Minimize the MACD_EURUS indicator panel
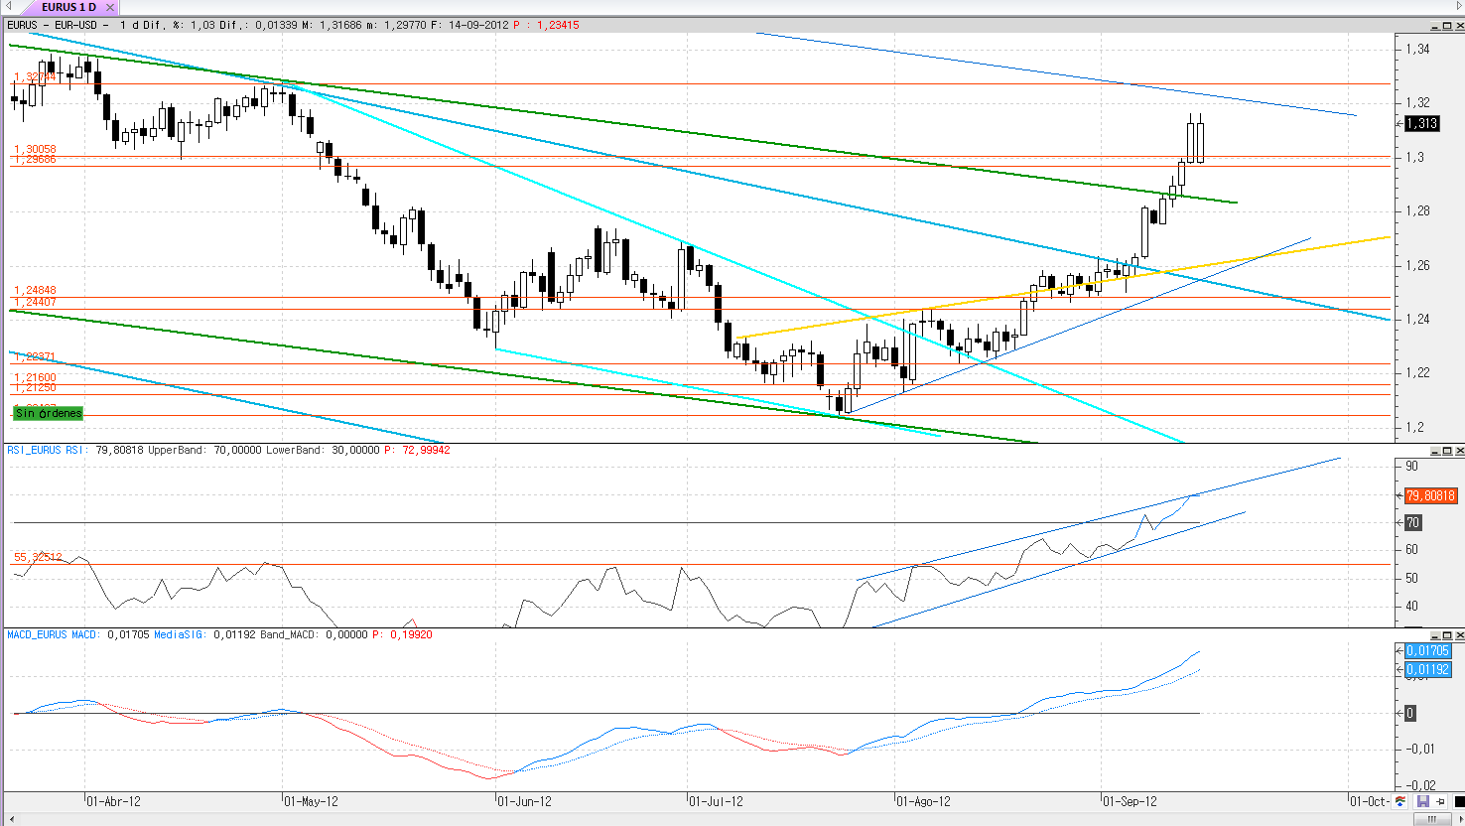This screenshot has height=826, width=1465. 1434,634
